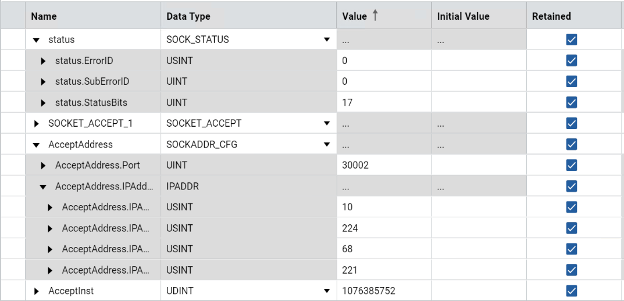Collapse the status tree row
The width and height of the screenshot is (624, 301).
(37, 40)
